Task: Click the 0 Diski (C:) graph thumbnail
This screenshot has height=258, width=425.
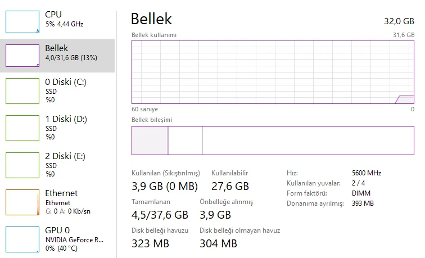Action: coord(22,91)
